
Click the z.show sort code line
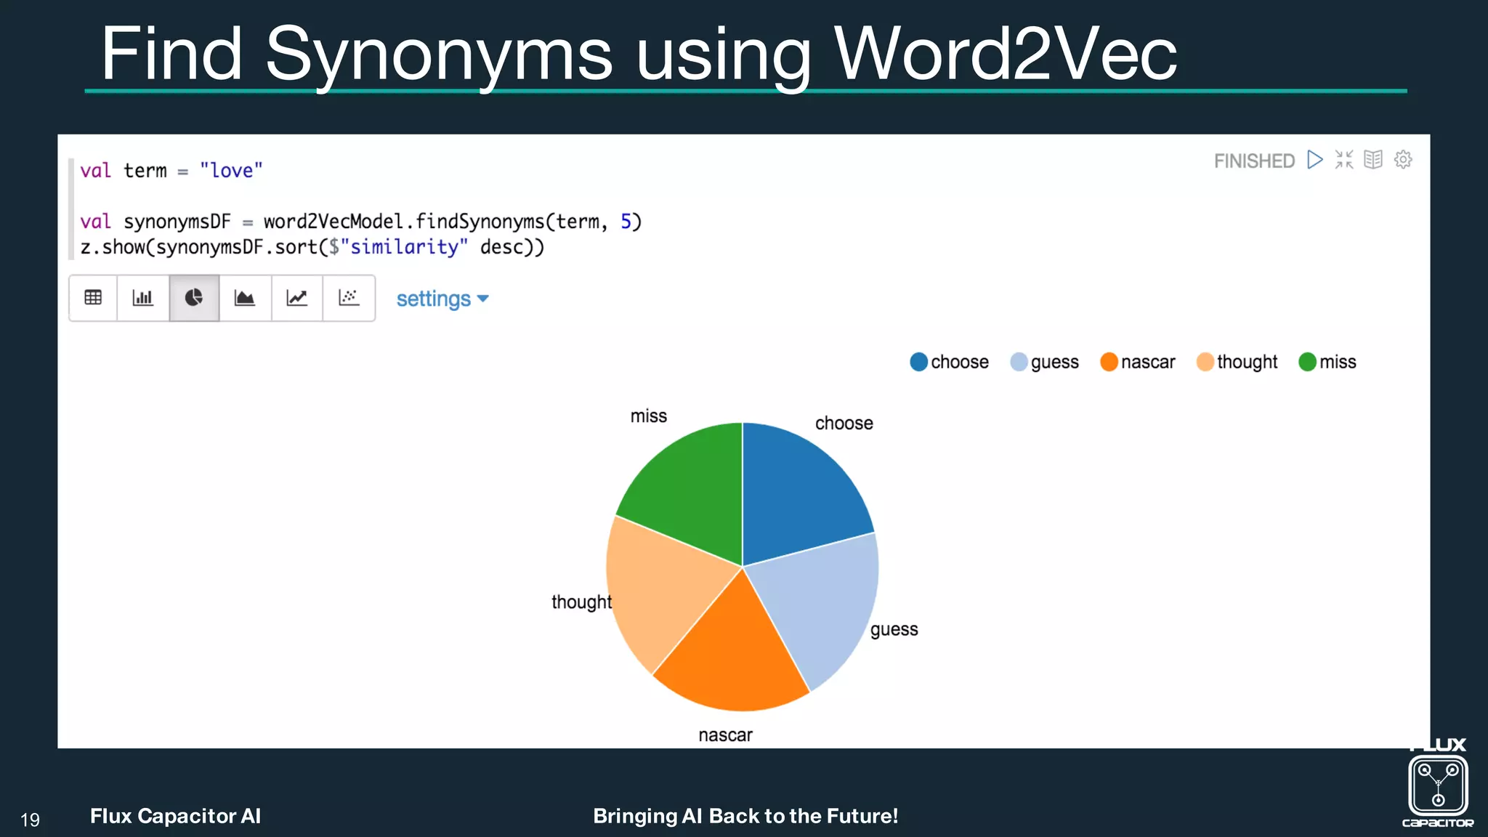[x=312, y=247]
